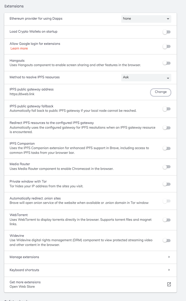Enable Allow Google login for extensions
Image resolution: width=186 pixels, height=301 pixels.
point(166,46)
